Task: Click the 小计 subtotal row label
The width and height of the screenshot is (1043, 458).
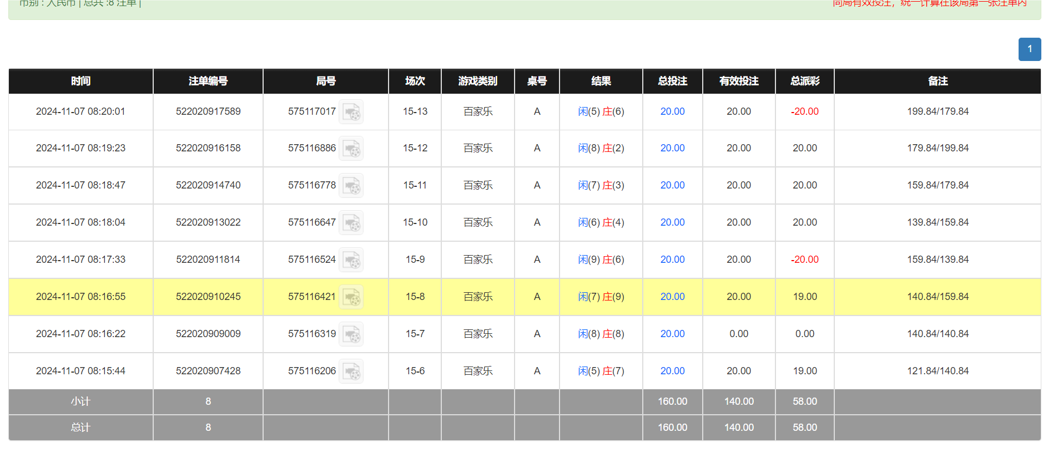Action: [80, 401]
